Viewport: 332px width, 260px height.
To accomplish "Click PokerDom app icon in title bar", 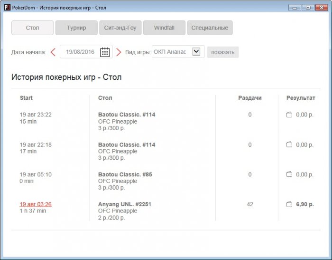I will 6,8.
